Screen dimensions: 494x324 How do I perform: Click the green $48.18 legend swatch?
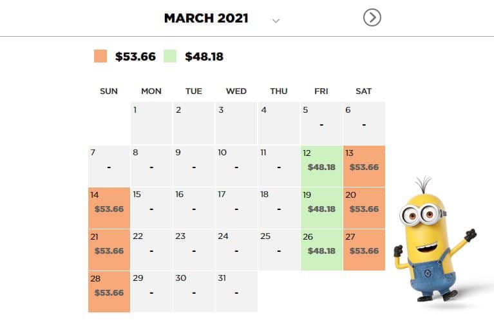(x=170, y=56)
